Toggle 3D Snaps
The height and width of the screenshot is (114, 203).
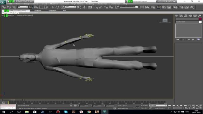pyautogui.click(x=96, y=7)
